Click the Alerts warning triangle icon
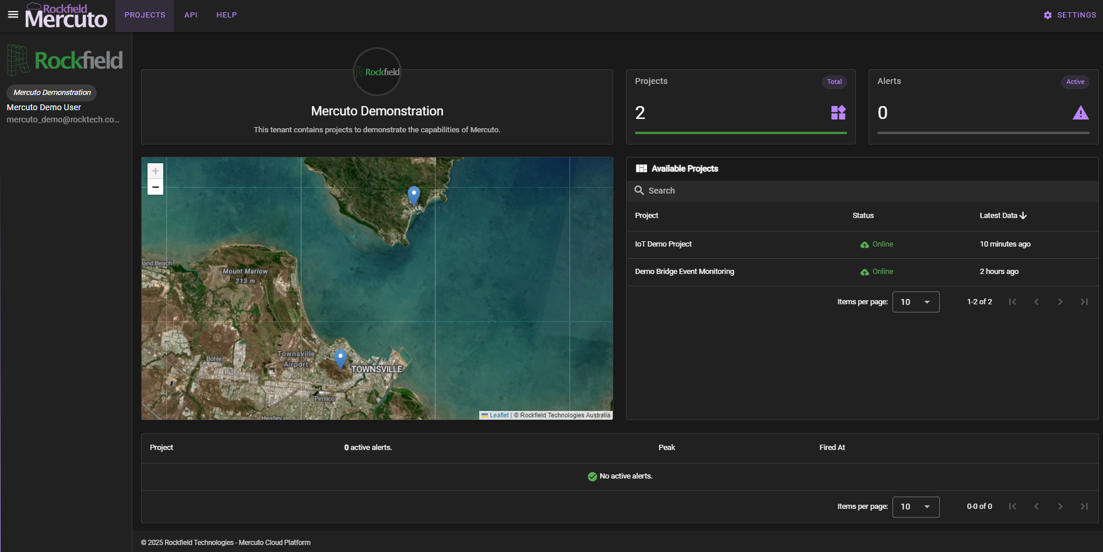The width and height of the screenshot is (1103, 552). [1081, 112]
